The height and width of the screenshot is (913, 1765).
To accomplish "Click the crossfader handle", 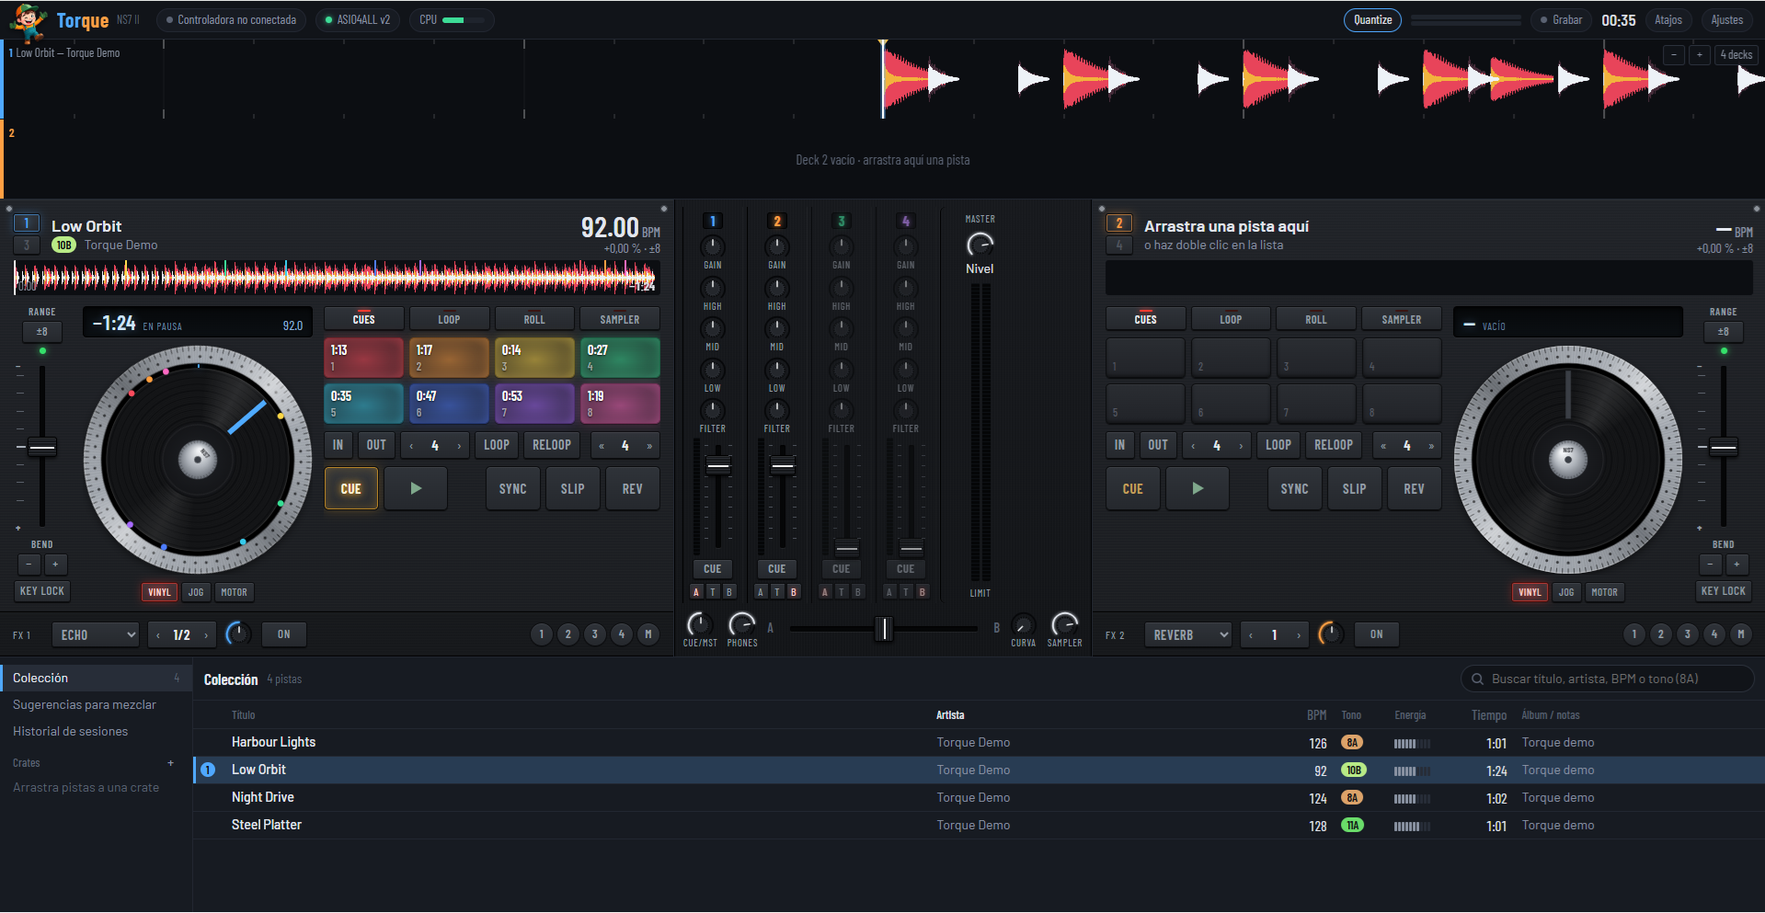I will point(884,629).
